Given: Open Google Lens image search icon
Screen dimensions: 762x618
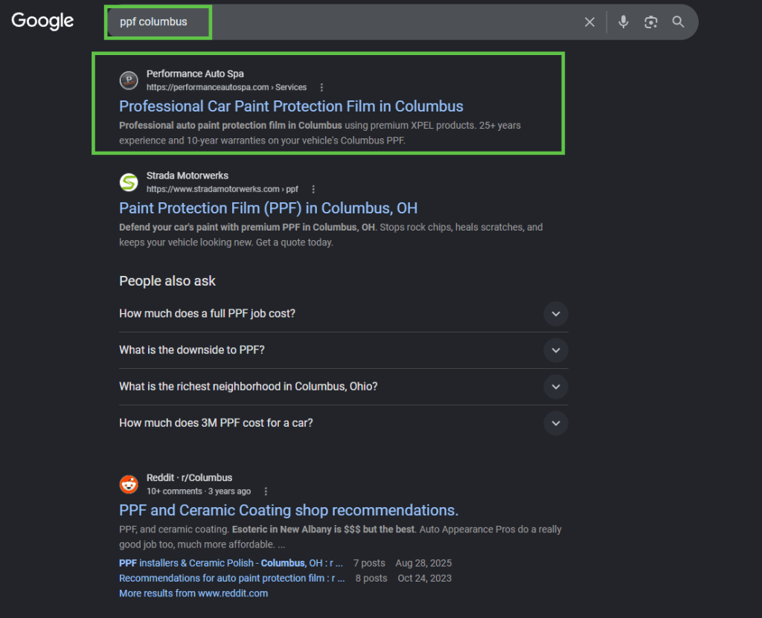Looking at the screenshot, I should [x=650, y=22].
